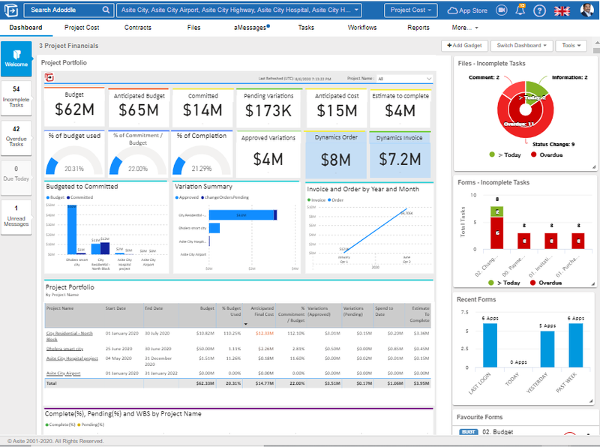
Task: Open the user profile avatar
Action: 587,10
